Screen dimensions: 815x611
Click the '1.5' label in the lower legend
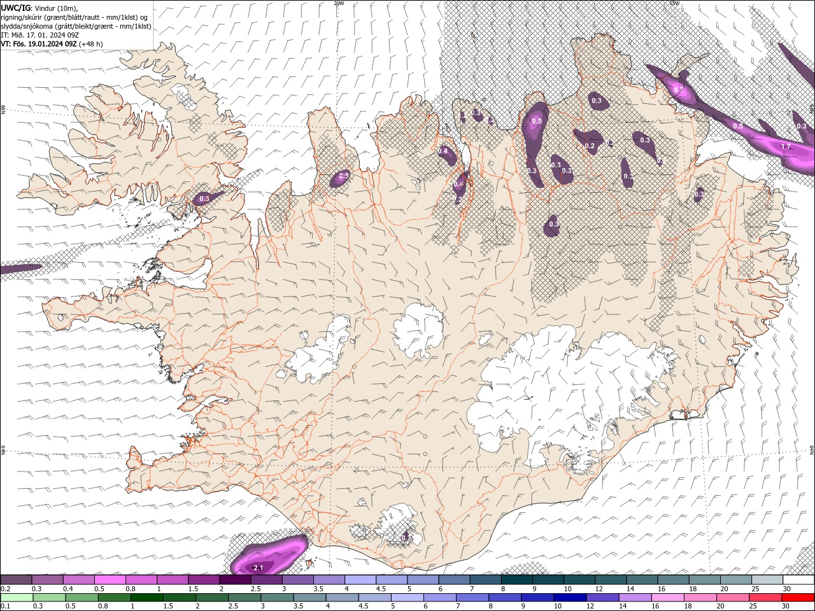[x=168, y=607]
